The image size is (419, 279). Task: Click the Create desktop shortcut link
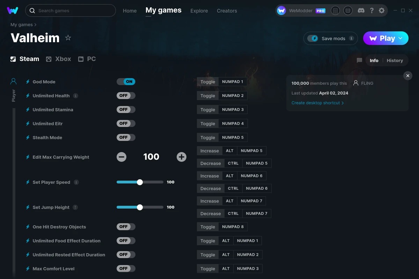[315, 103]
